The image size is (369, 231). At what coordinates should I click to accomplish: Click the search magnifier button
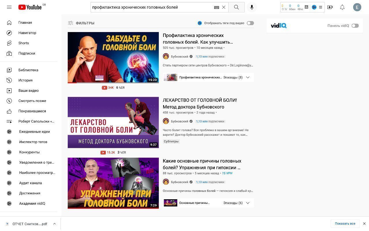coord(236,7)
